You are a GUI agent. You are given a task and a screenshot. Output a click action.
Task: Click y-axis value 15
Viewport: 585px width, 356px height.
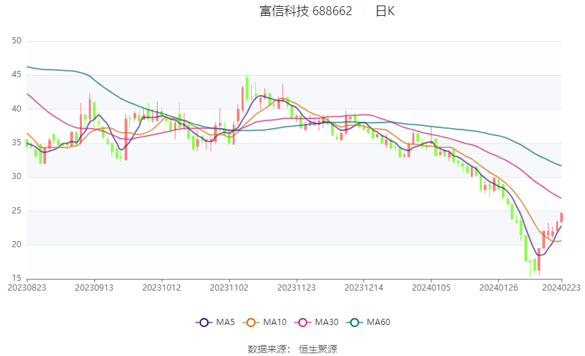pos(17,278)
